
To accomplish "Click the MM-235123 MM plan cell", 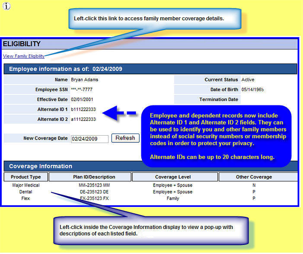I will tap(94, 185).
